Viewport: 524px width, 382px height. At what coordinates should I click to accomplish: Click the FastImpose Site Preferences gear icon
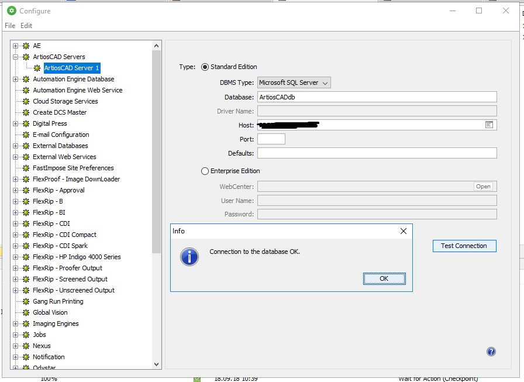click(26, 168)
